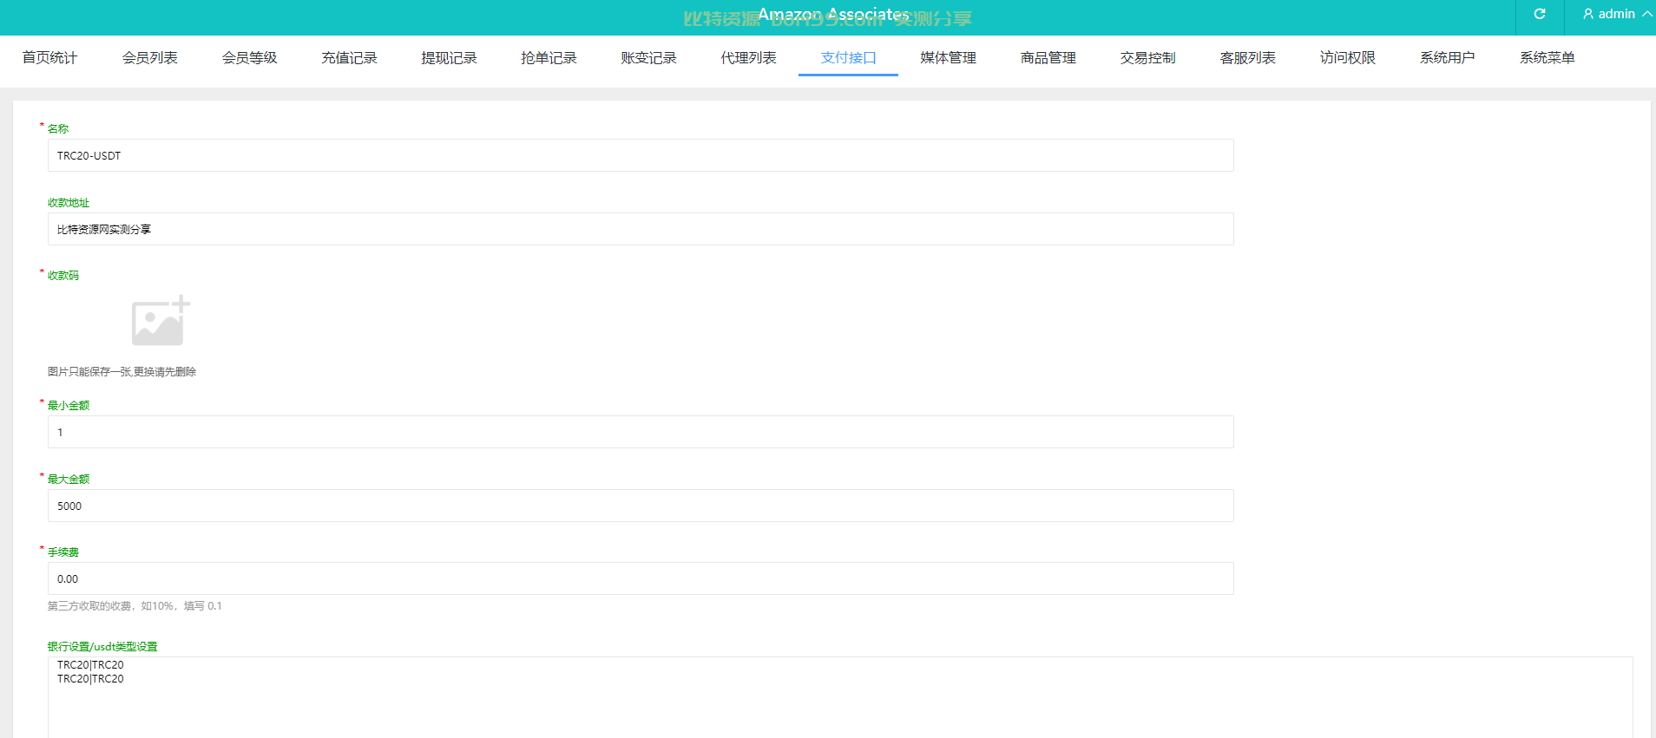Click the 银行设置/usdt类型设置 text area

tap(840, 697)
